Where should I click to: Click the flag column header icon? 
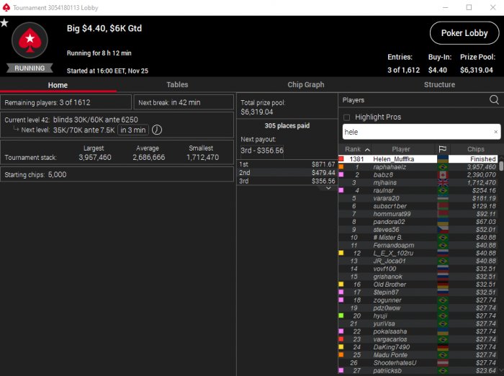443,149
